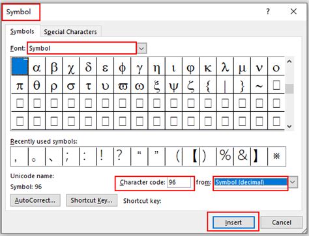The image size is (309, 236).
Task: Click the symbol grid scroll down arrow
Action: click(289, 126)
